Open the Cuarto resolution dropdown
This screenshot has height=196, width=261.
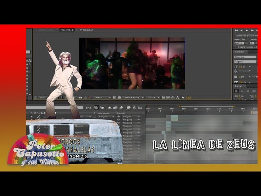point(102,98)
